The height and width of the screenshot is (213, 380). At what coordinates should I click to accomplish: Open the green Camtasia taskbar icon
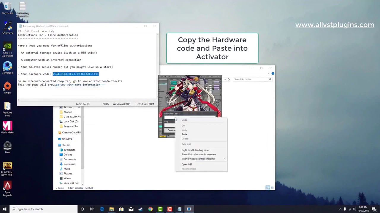tap(160, 209)
